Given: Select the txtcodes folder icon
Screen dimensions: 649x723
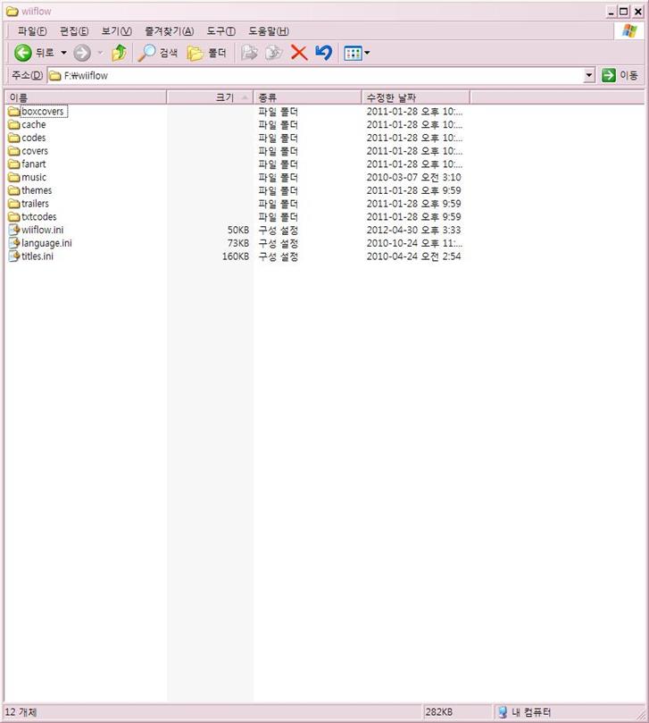Looking at the screenshot, I should click(13, 216).
